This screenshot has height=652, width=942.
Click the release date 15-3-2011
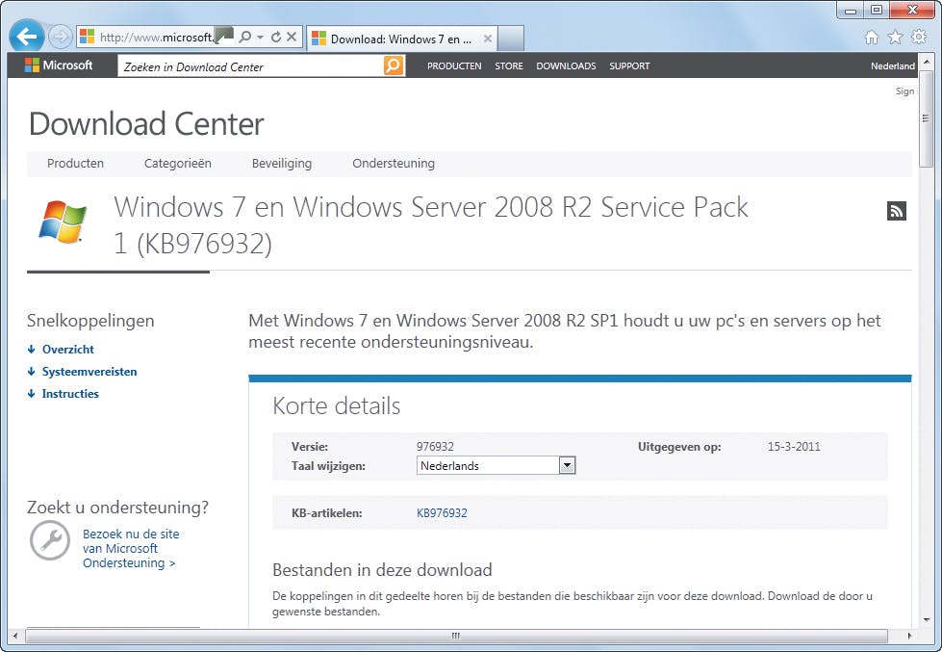[x=794, y=447]
